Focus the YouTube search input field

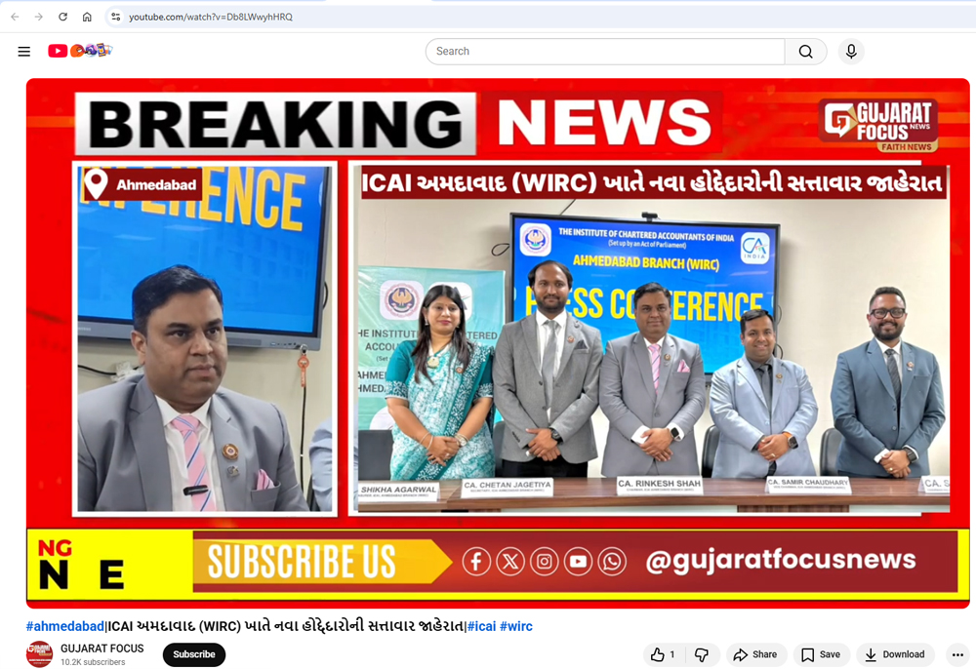pos(605,52)
